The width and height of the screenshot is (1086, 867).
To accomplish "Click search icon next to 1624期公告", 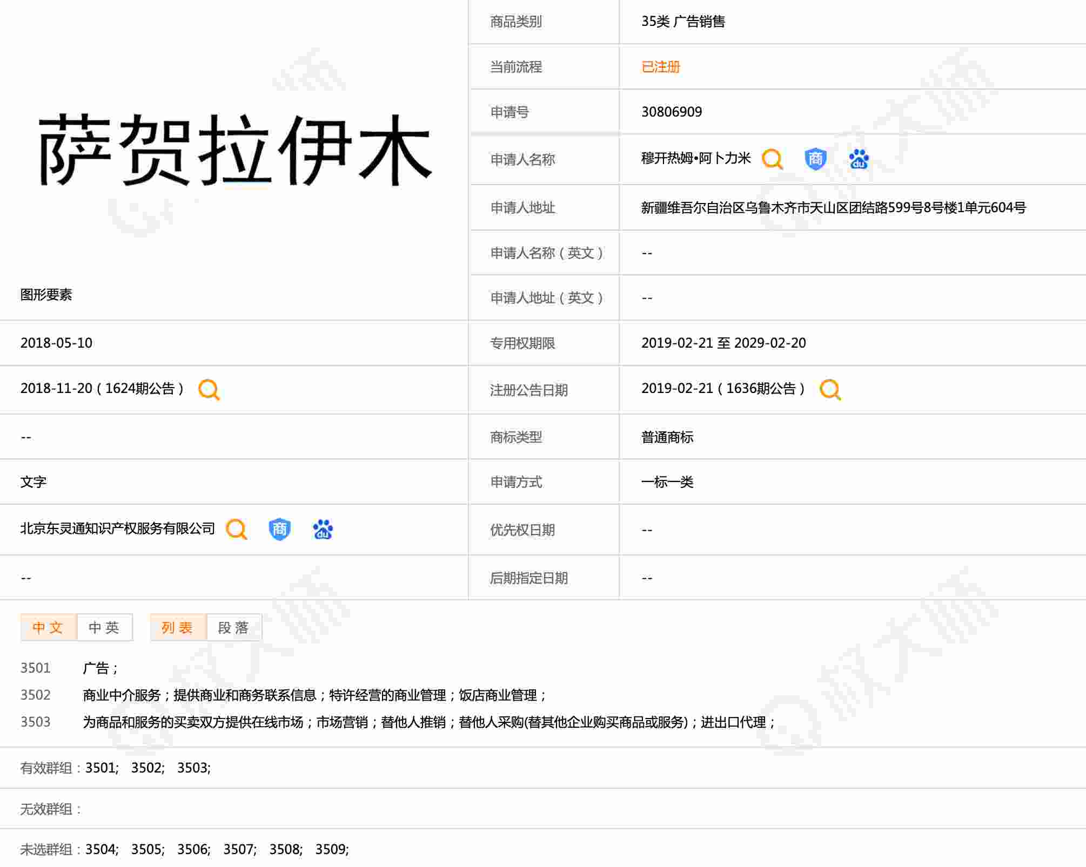I will tap(209, 389).
